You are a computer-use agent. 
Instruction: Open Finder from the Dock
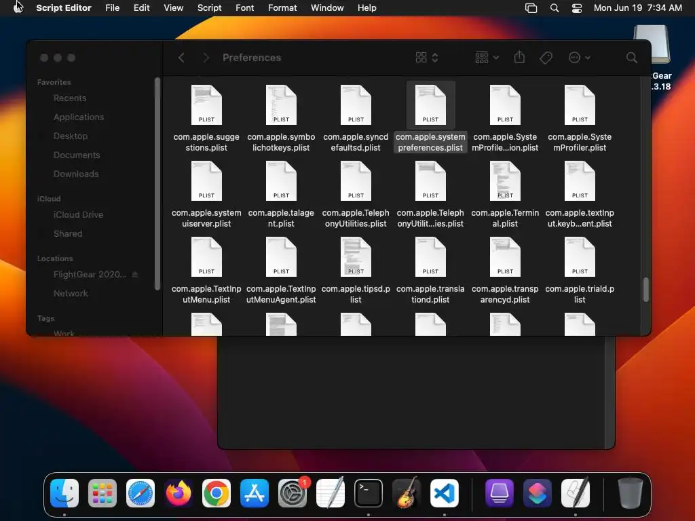coord(64,493)
